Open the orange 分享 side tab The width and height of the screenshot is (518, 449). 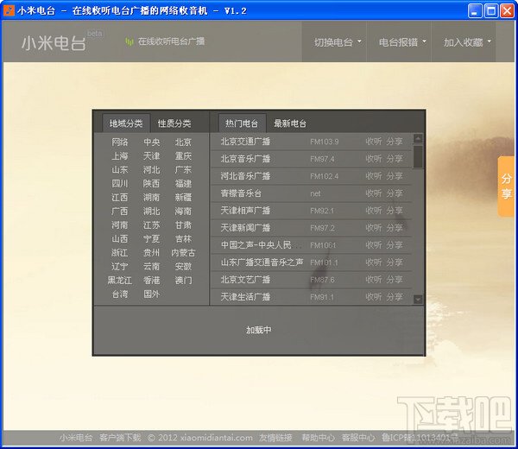point(506,187)
